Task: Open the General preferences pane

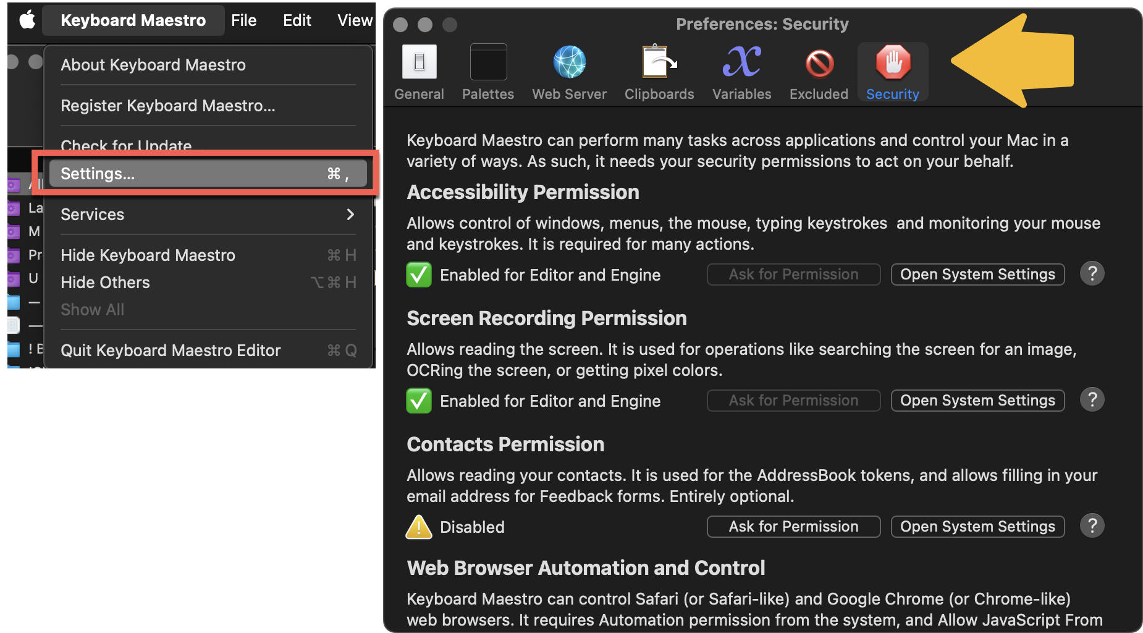Action: 419,72
